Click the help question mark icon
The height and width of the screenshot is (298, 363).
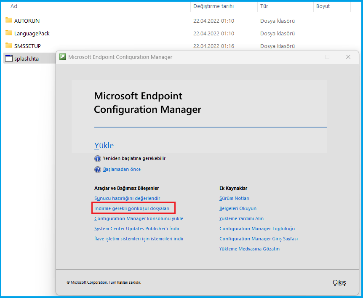(x=98, y=170)
